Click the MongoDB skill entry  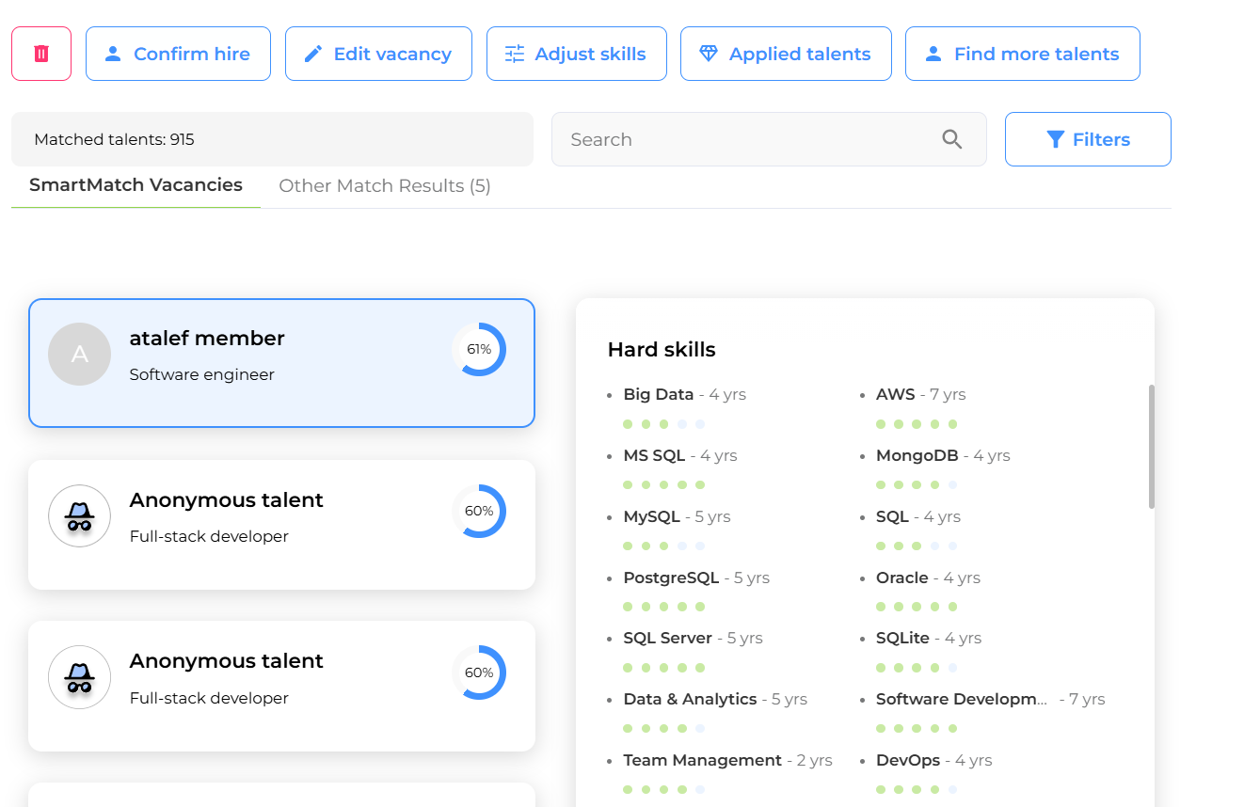tap(943, 455)
